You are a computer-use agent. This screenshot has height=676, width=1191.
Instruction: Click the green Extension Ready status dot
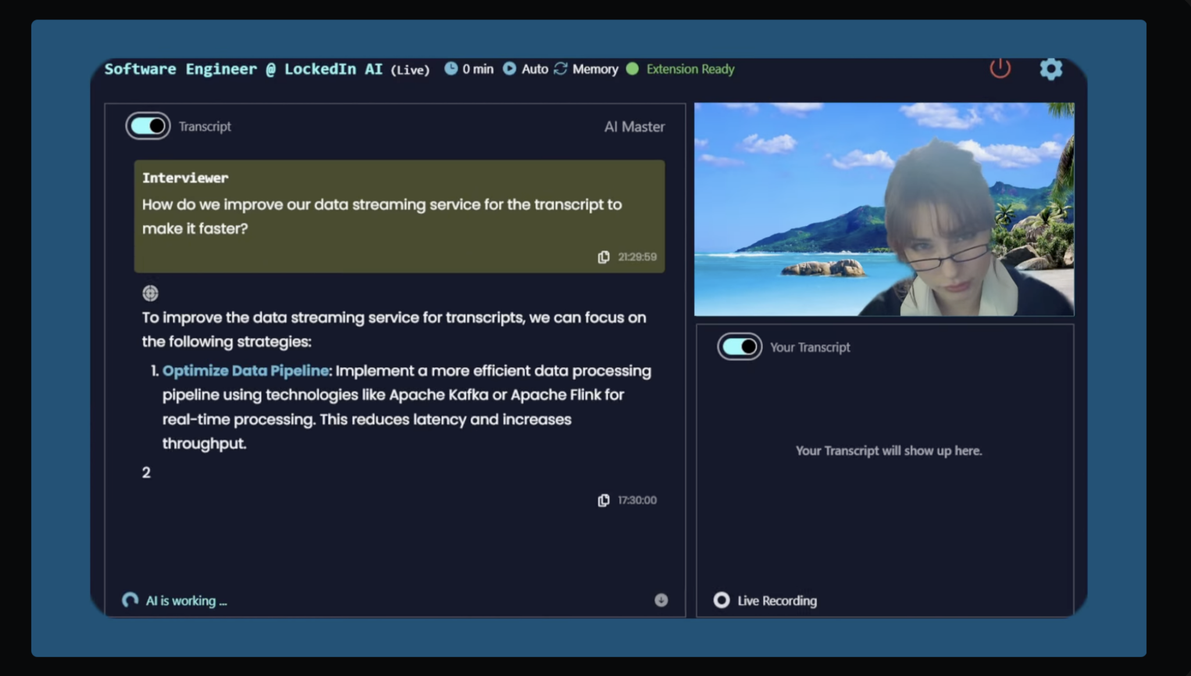633,69
